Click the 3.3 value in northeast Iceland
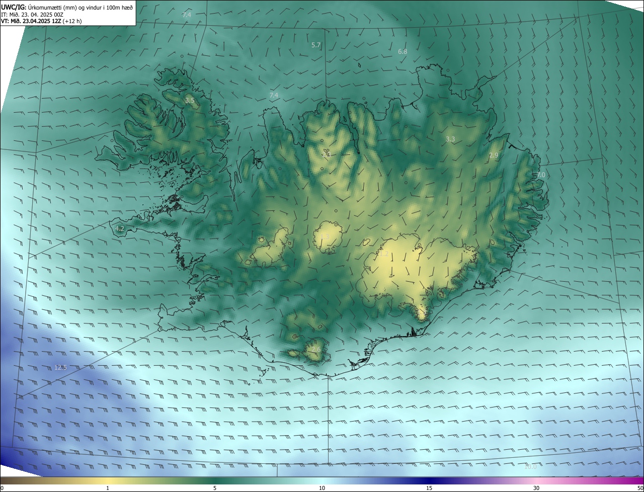This screenshot has width=644, height=492. coord(450,139)
